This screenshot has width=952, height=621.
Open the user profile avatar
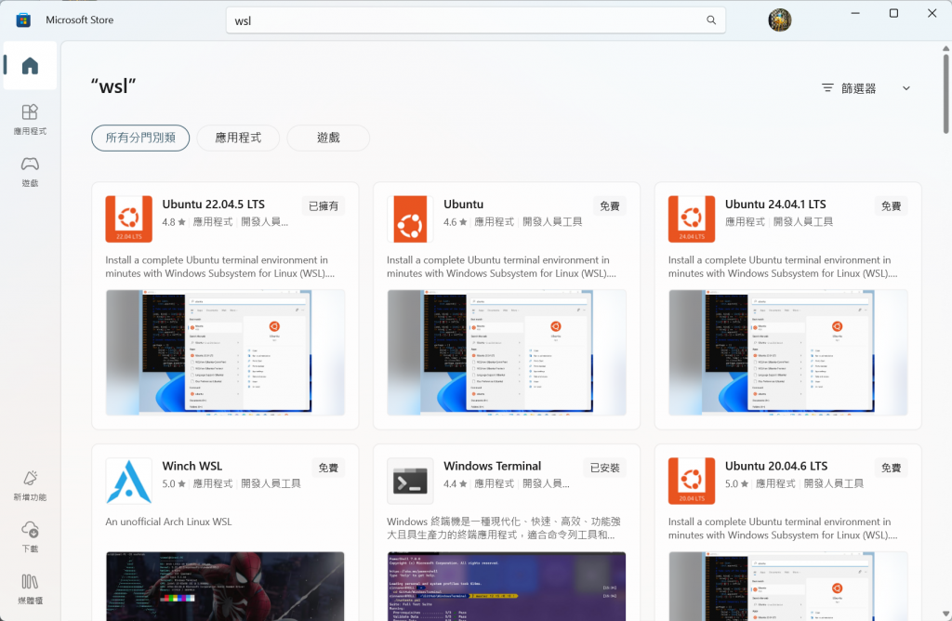pyautogui.click(x=780, y=20)
